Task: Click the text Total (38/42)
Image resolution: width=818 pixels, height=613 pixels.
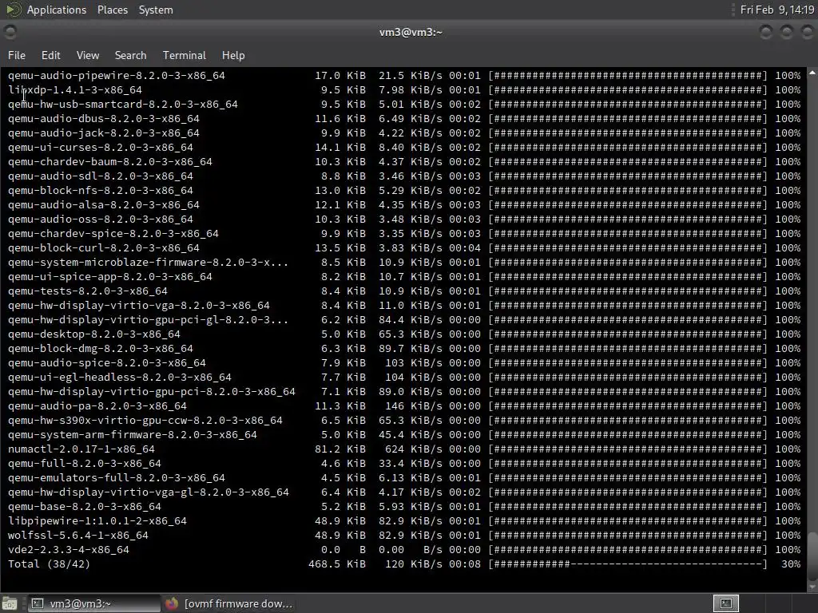Action: point(49,564)
